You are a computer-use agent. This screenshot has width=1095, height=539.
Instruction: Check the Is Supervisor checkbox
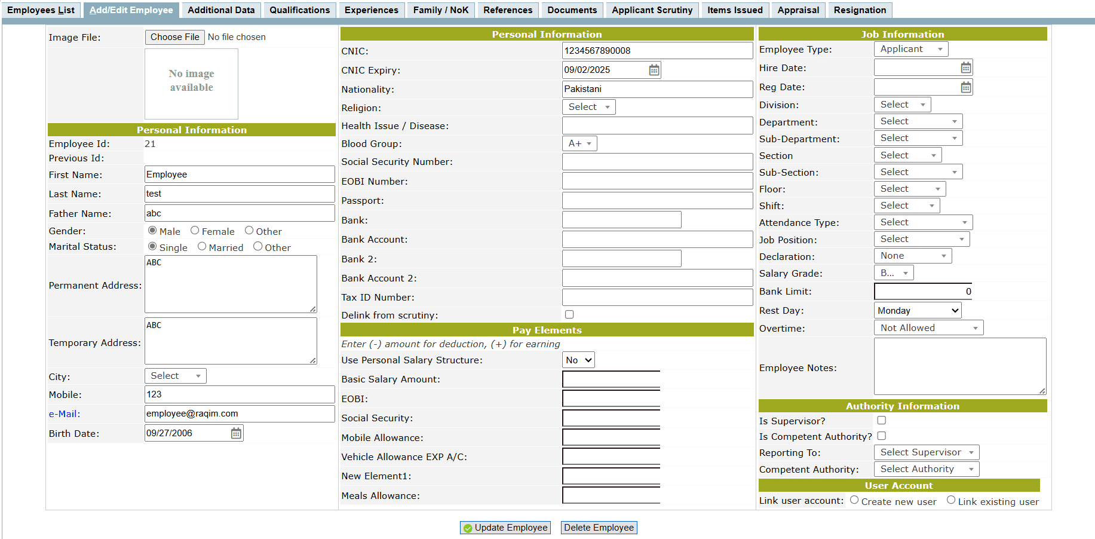(881, 421)
